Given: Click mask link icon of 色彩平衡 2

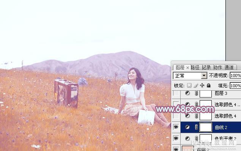Looking at the screenshot, I should click(x=196, y=138).
